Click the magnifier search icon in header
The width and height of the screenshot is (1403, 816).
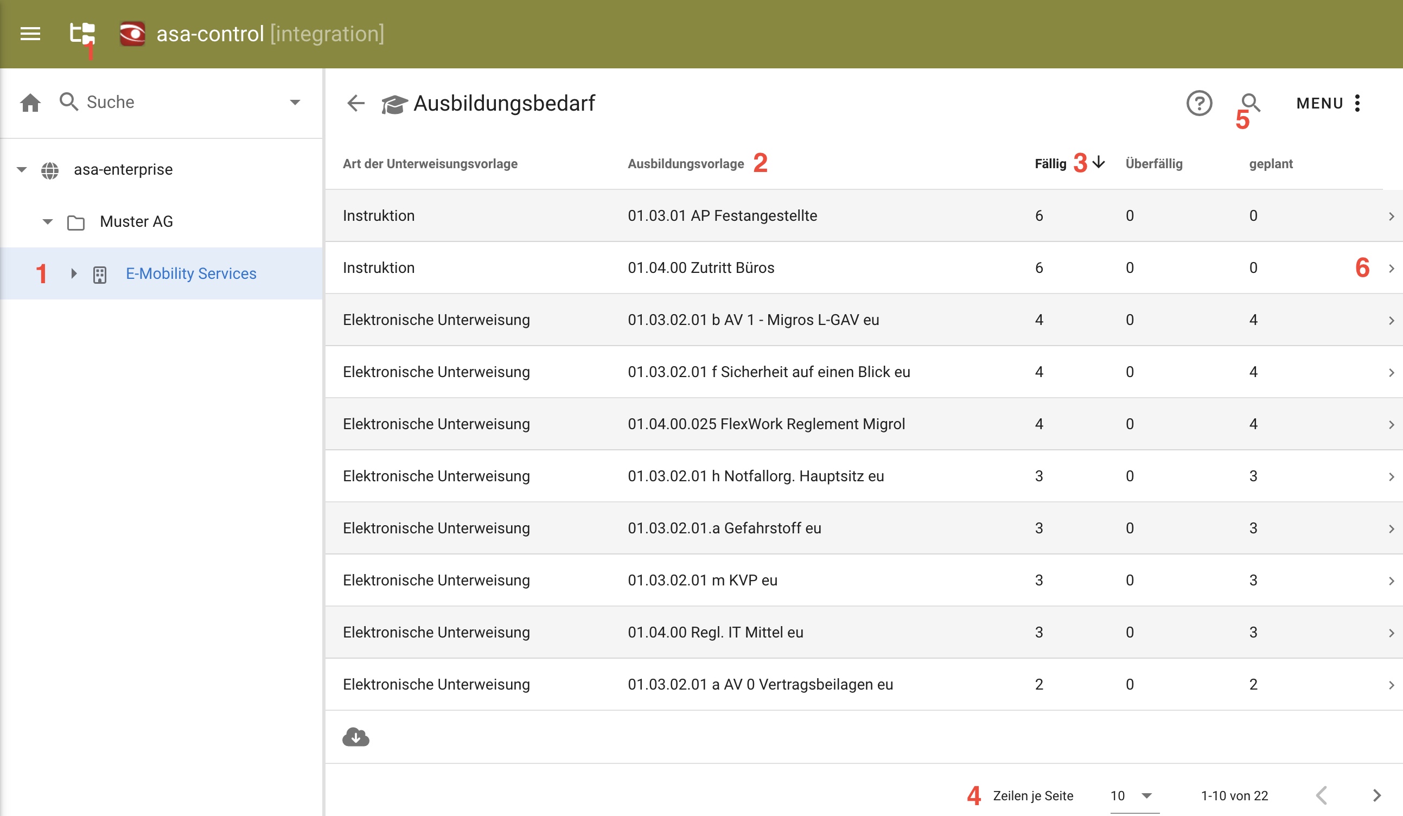(1250, 103)
